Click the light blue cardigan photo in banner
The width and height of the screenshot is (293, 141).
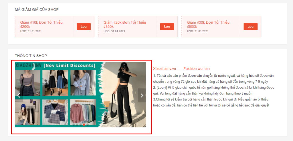tap(83, 83)
